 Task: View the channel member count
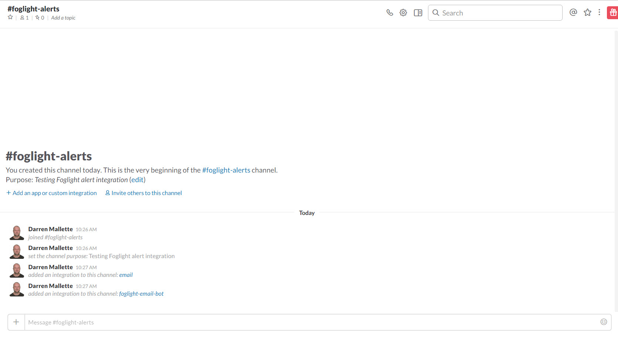[x=24, y=18]
